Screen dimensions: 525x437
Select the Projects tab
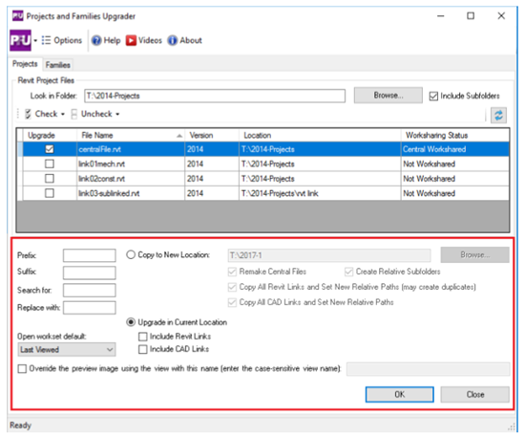25,64
